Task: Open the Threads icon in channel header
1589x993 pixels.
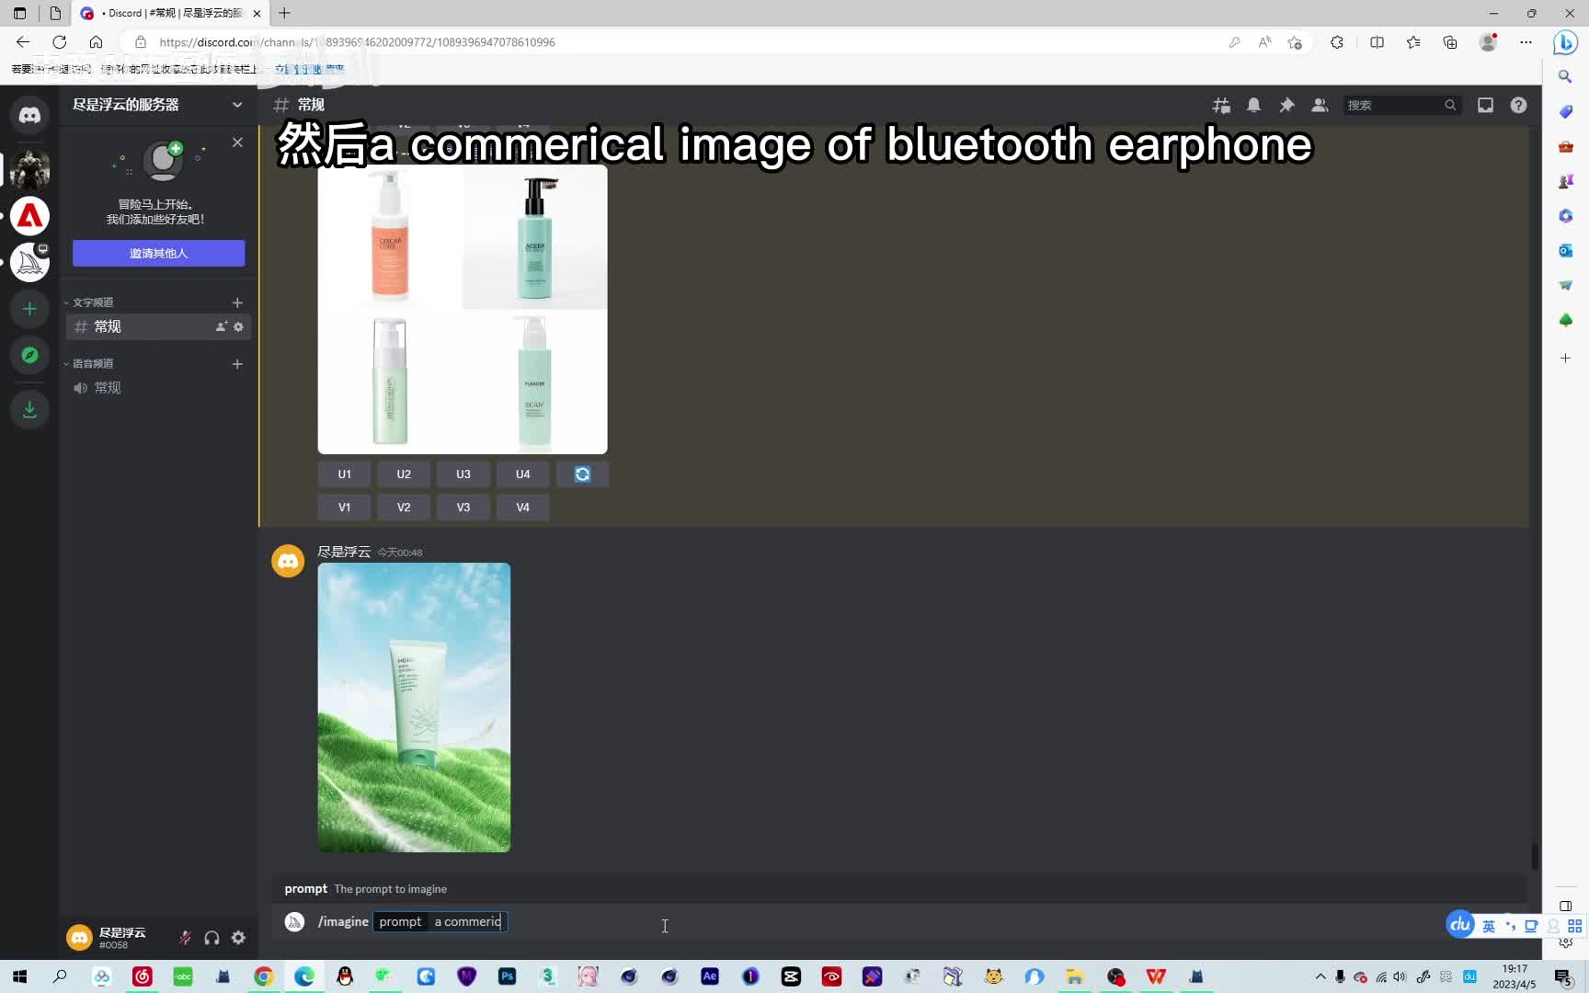Action: tap(1221, 106)
